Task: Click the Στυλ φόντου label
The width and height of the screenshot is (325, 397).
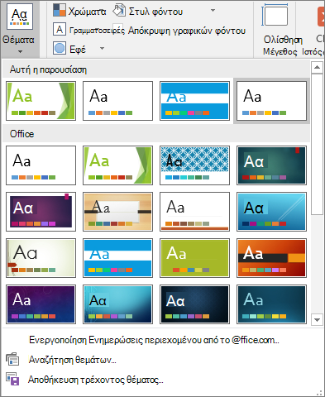Action: click(x=155, y=12)
